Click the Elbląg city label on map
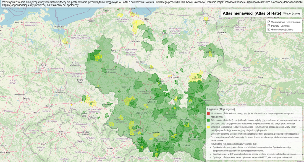The height and width of the screenshot is (162, 304). point(146,19)
